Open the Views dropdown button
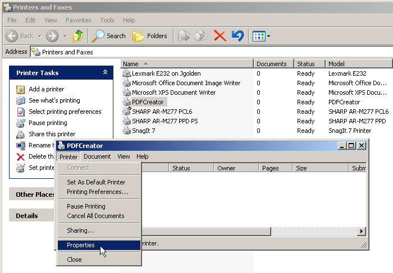Viewport: 393px width, 273px height. coord(261,36)
